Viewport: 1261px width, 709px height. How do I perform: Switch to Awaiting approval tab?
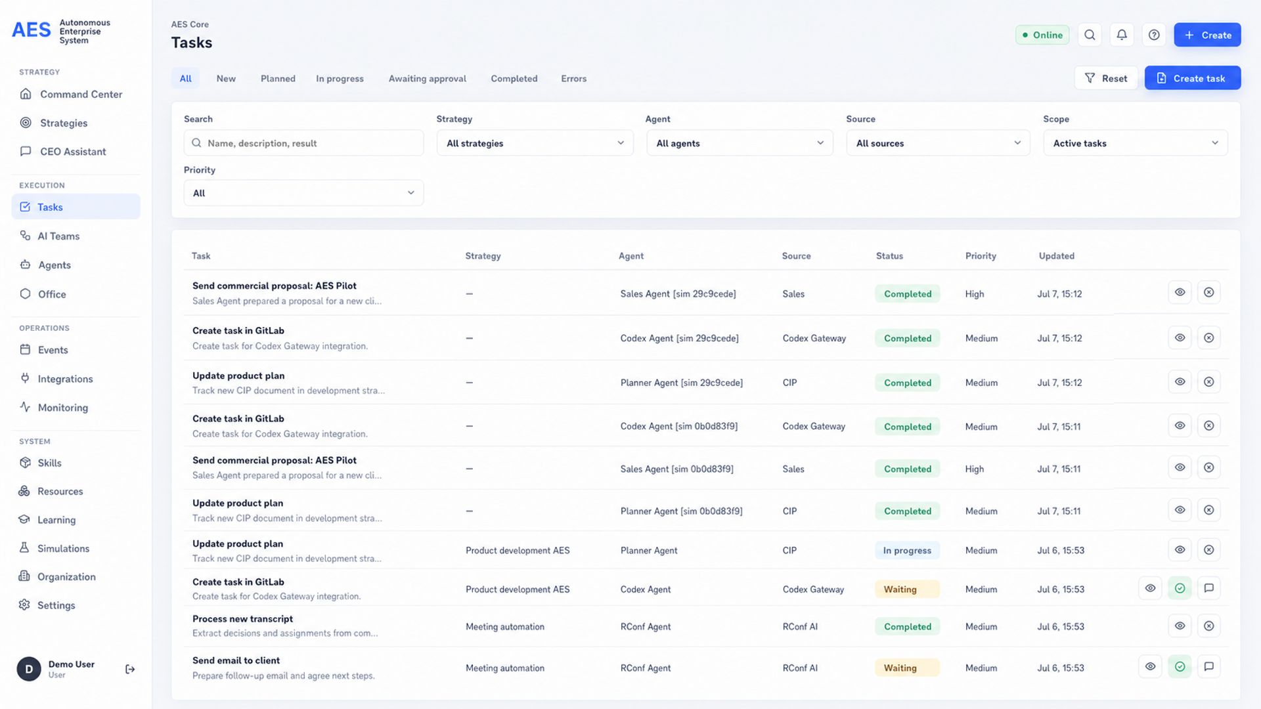[x=428, y=78]
